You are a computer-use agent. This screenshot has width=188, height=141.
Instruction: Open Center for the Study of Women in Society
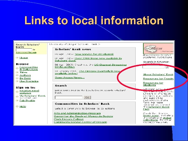point(84,116)
